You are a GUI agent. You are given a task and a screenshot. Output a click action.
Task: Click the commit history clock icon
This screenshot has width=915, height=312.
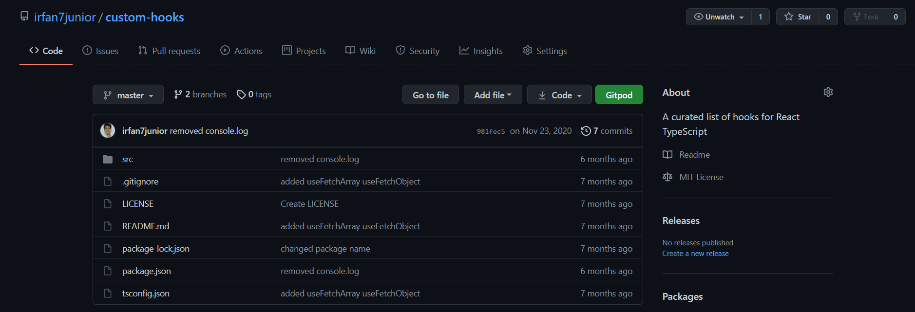[x=586, y=131]
